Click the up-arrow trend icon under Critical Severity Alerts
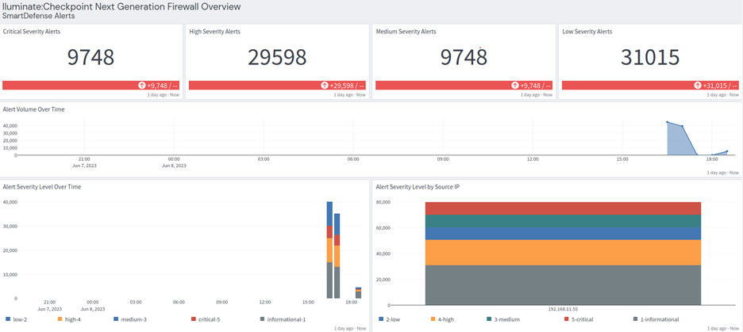 [x=141, y=86]
